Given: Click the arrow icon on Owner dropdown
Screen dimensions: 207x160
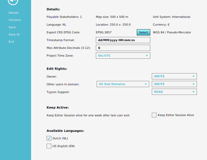Looking at the screenshot, I should click(x=194, y=76).
